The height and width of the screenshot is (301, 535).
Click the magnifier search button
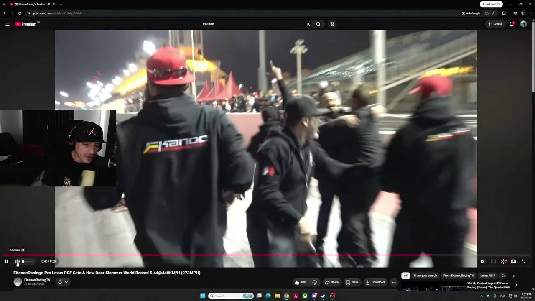pyautogui.click(x=318, y=24)
